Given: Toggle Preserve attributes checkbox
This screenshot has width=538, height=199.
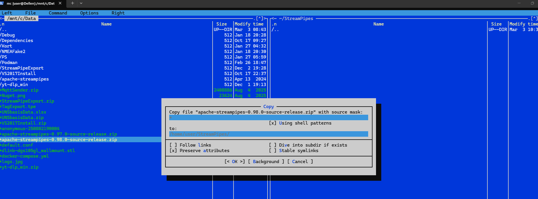Looking at the screenshot, I should tap(173, 151).
